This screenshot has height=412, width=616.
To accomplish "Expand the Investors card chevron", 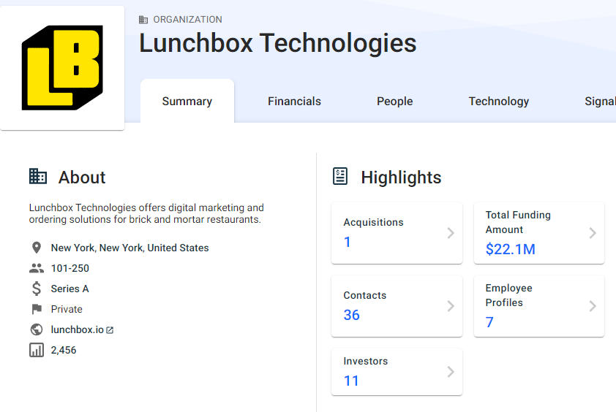I will 451,372.
